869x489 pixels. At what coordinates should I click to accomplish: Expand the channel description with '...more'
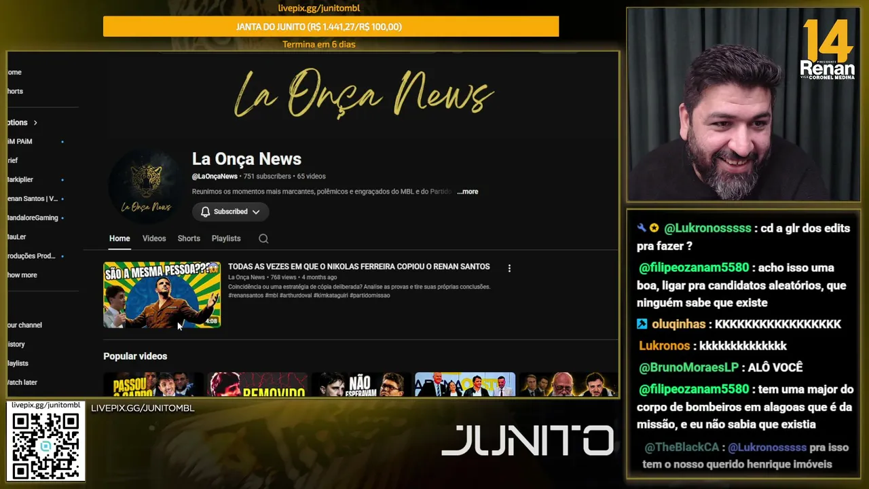click(467, 192)
